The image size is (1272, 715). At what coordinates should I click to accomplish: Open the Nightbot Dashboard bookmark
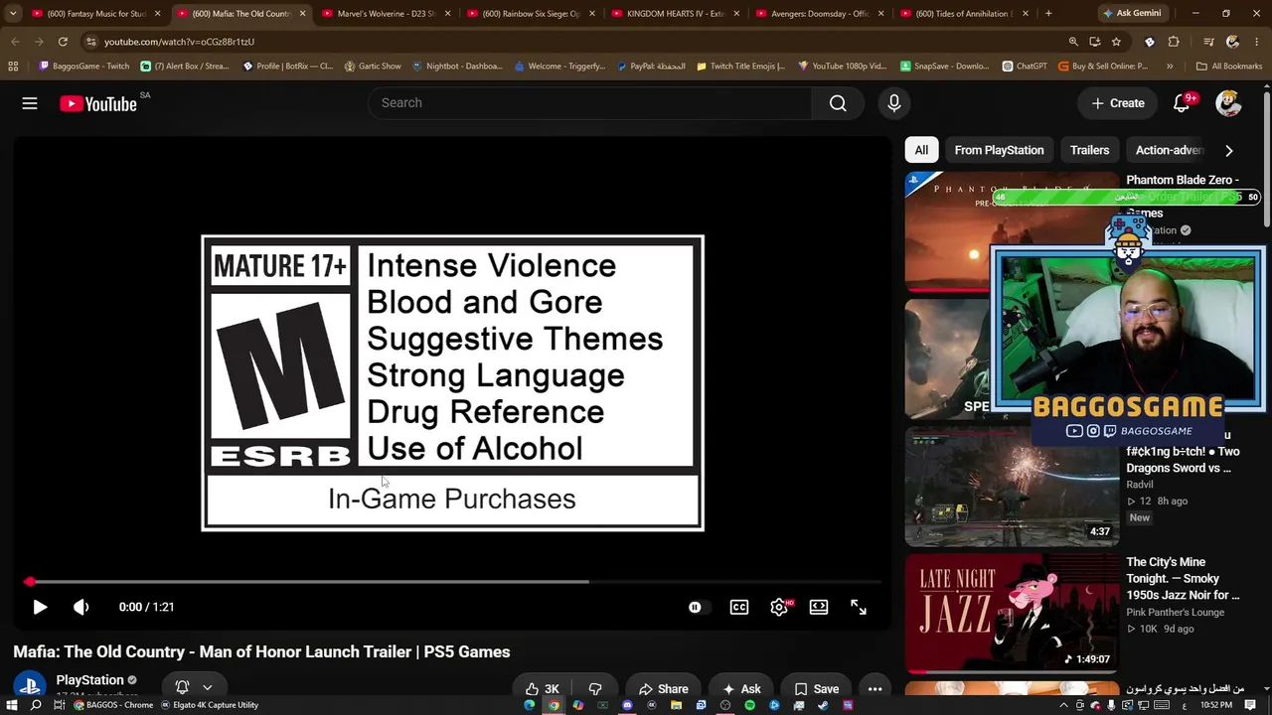pos(457,67)
